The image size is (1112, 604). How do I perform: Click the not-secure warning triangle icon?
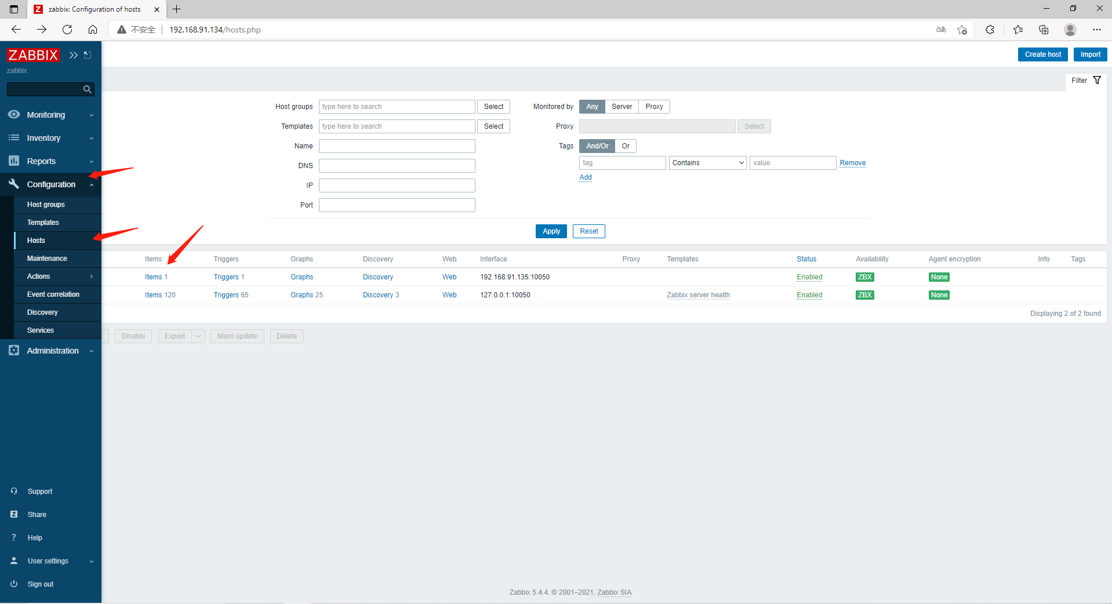pyautogui.click(x=122, y=30)
